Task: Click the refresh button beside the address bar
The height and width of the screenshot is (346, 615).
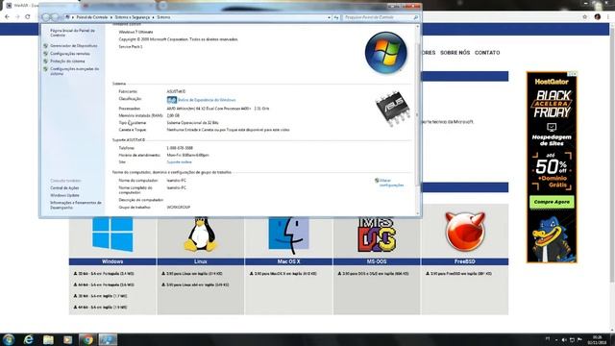Action: [336, 17]
